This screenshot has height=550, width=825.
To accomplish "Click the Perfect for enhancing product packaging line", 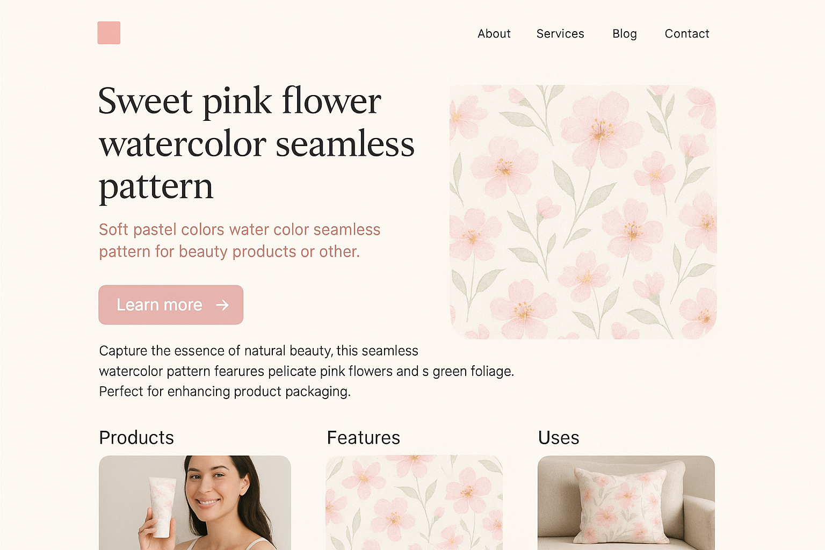I will point(225,392).
